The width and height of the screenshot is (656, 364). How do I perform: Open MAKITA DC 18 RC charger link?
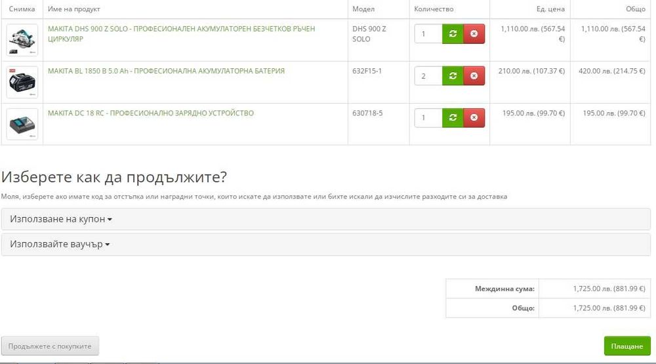point(151,113)
